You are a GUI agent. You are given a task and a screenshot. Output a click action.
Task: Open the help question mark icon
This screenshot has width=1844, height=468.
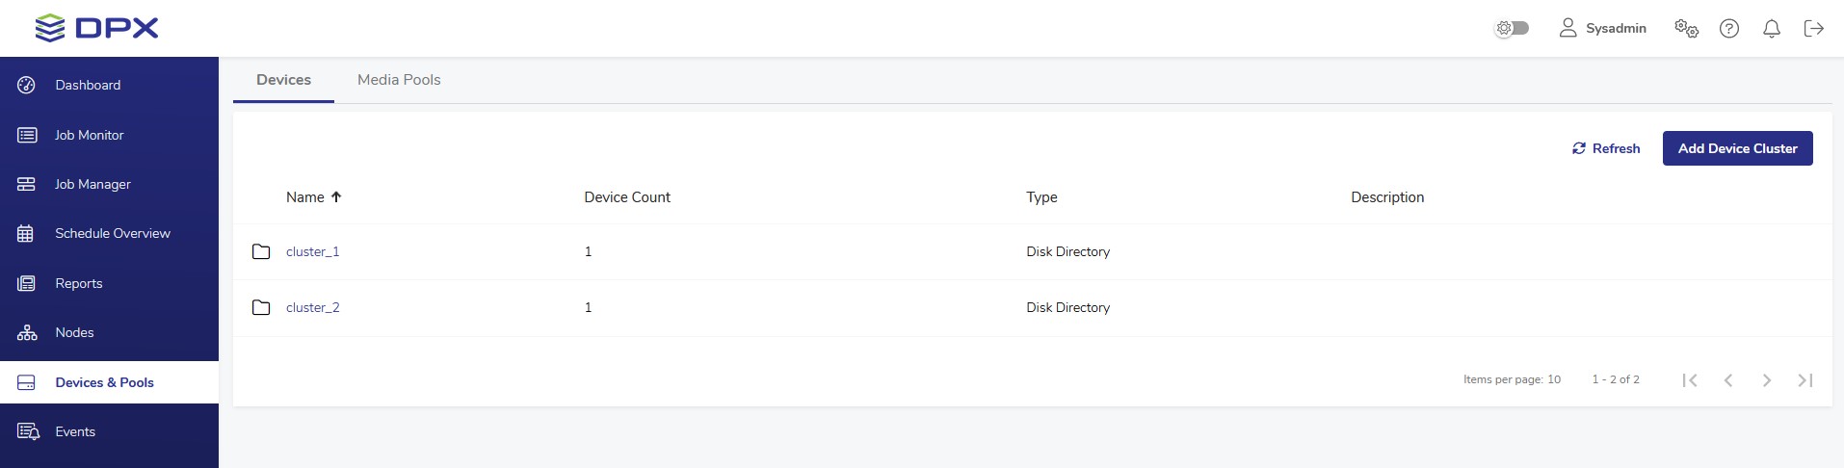(x=1729, y=28)
